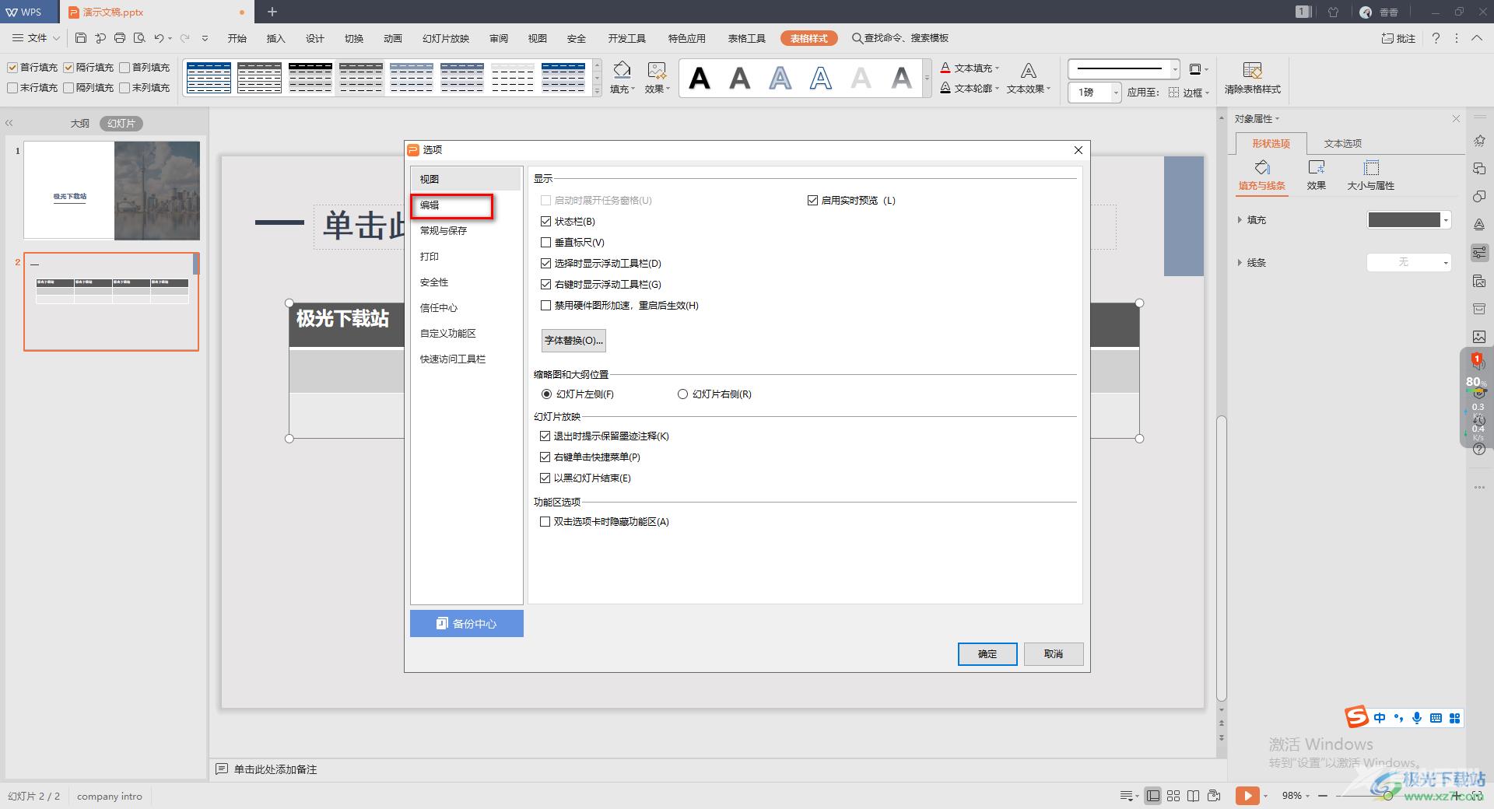Collapse the slide panel with the double-arrow icon
Image resolution: width=1494 pixels, height=809 pixels.
pyautogui.click(x=9, y=123)
